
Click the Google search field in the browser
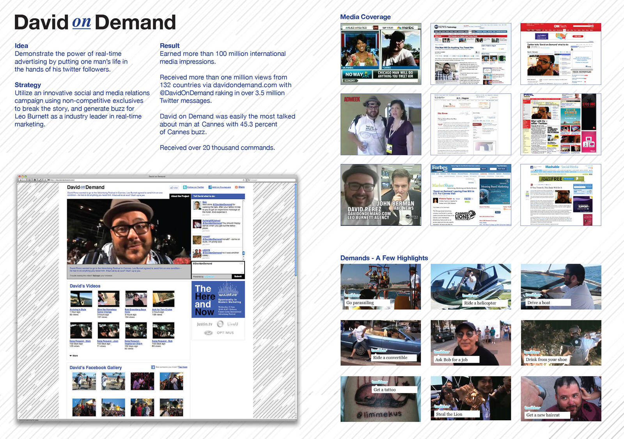[271, 180]
